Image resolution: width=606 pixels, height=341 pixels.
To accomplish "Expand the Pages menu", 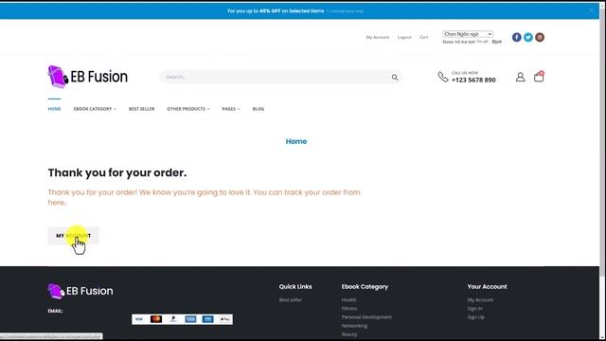I will click(x=231, y=109).
